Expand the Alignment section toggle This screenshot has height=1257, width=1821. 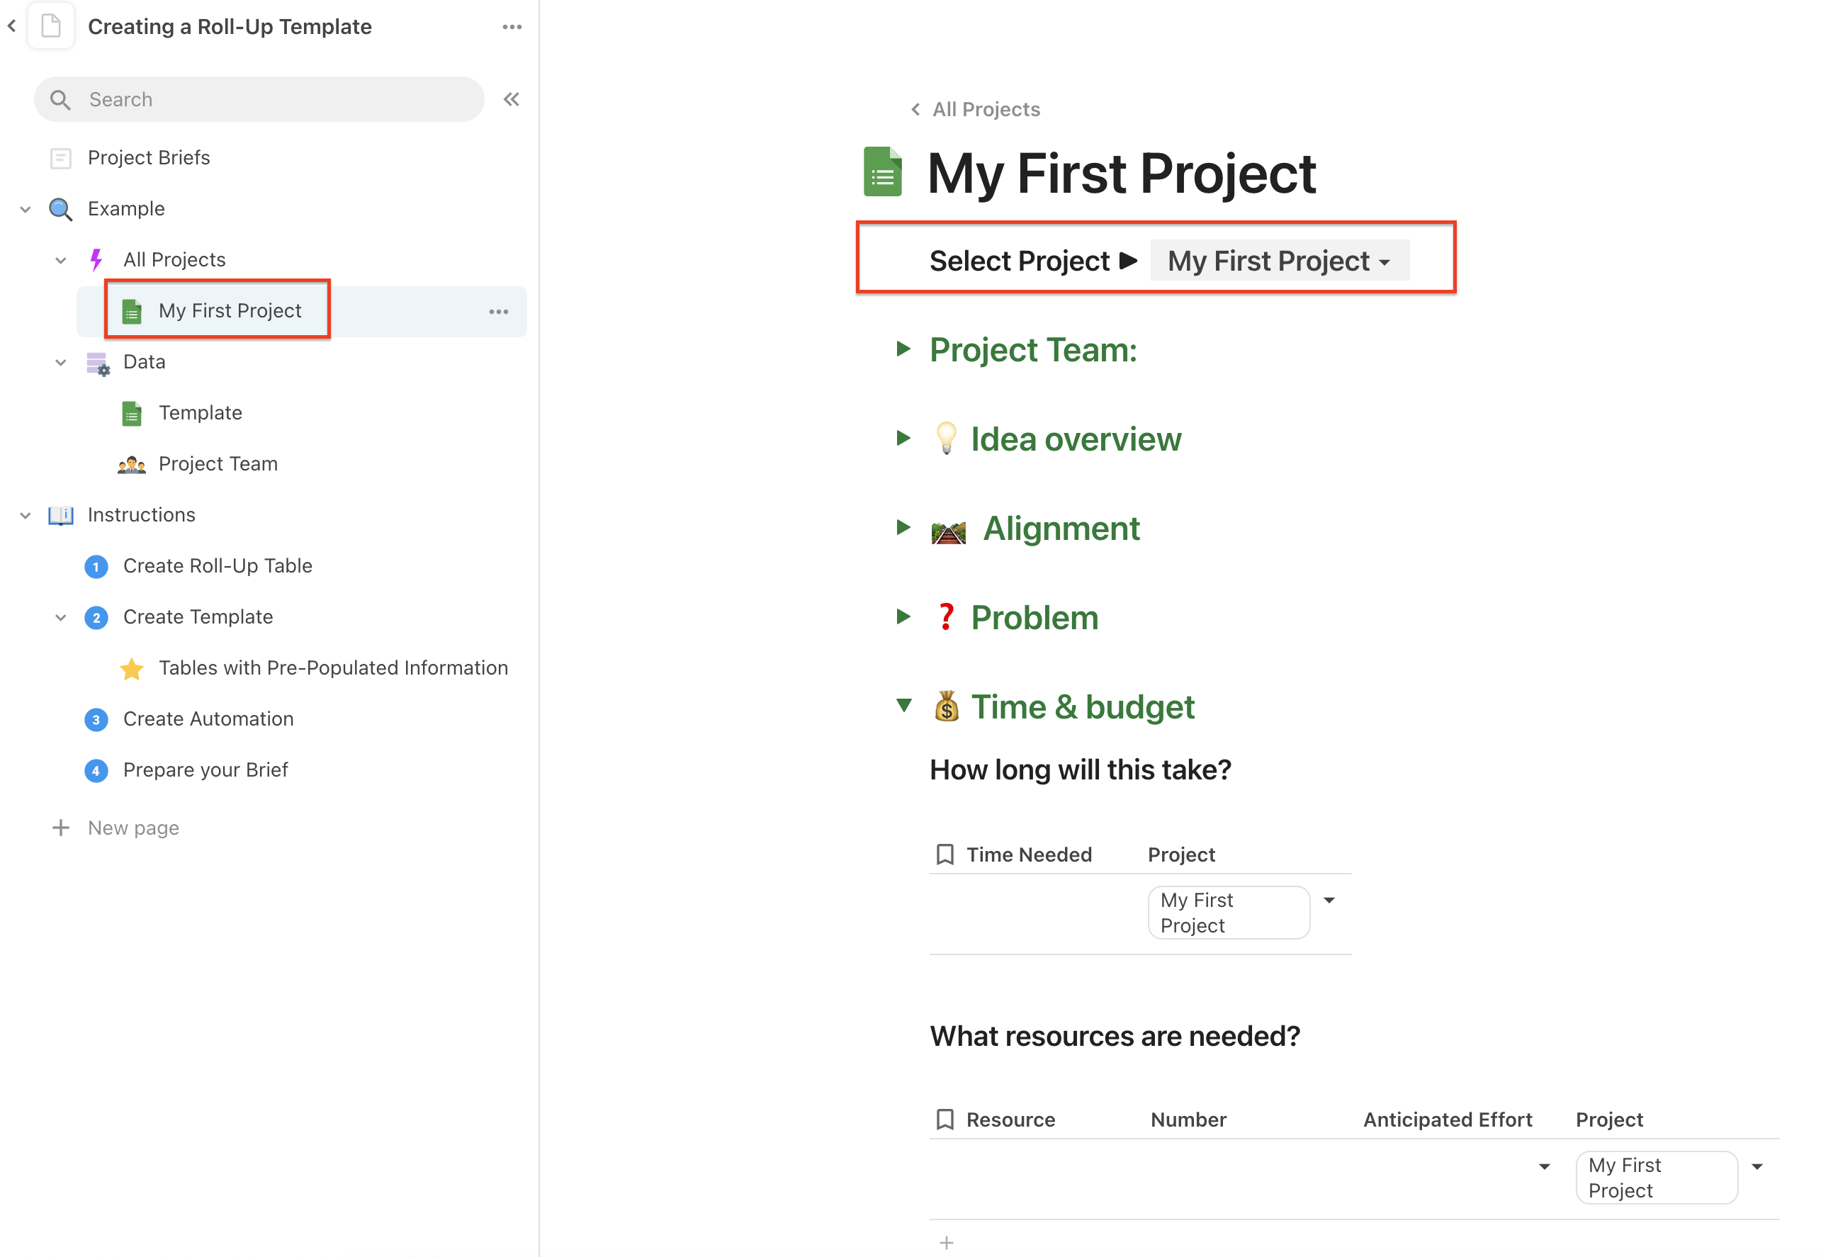click(x=904, y=527)
